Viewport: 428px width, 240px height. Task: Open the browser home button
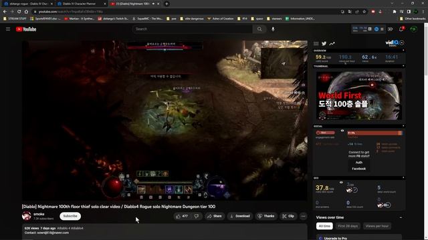pyautogui.click(x=26, y=12)
